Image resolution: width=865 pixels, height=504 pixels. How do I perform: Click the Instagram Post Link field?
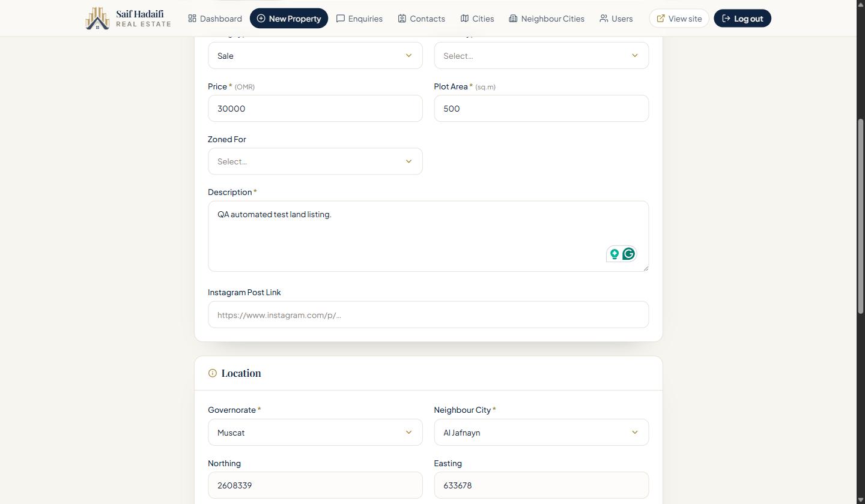[428, 315]
